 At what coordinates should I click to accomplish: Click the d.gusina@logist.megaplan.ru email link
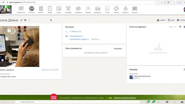(x=79, y=39)
